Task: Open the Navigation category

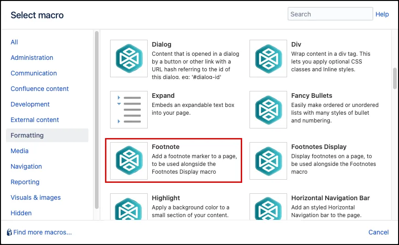Action: [26, 166]
